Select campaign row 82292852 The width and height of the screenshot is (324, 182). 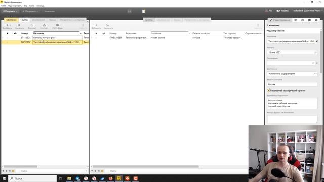click(45, 42)
